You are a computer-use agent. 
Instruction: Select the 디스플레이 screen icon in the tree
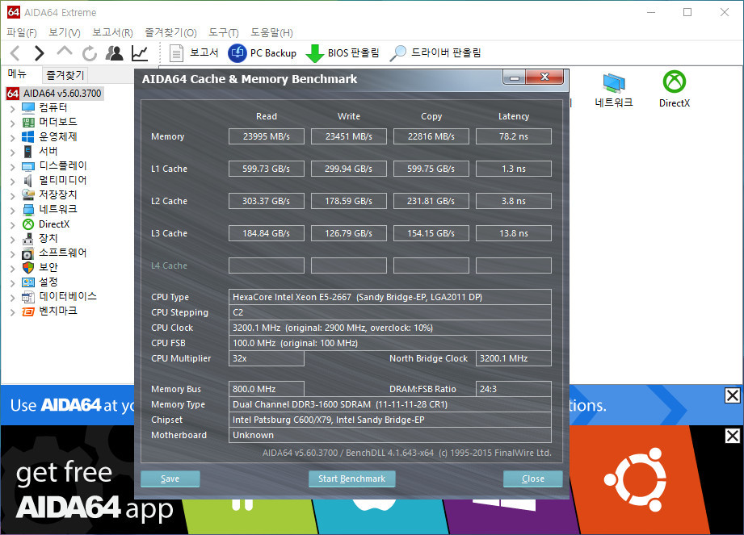pos(28,166)
